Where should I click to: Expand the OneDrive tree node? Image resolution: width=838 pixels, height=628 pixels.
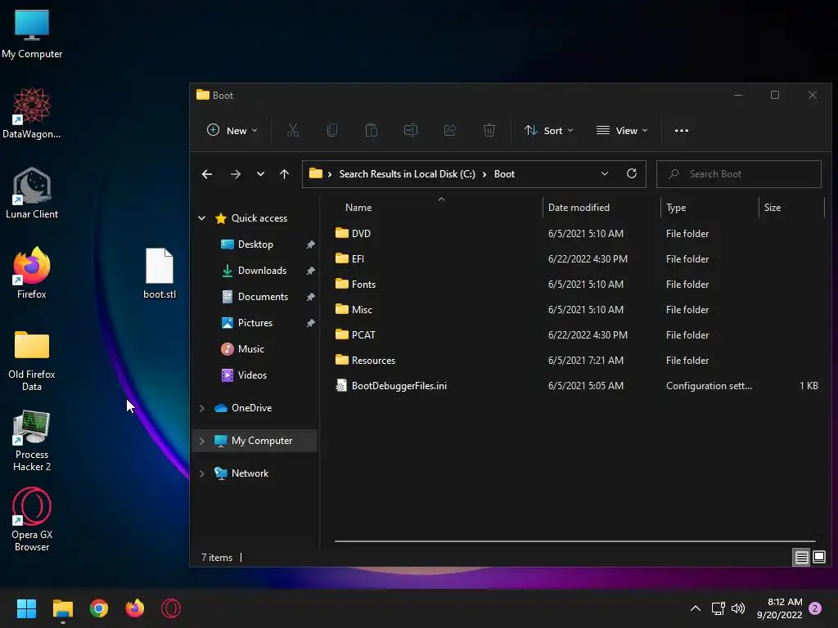[x=201, y=408]
